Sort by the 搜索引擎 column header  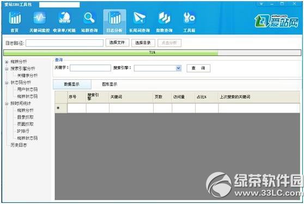(98, 97)
